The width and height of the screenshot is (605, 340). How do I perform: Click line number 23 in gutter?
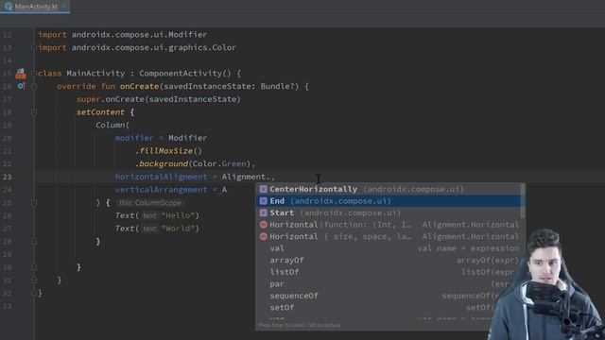coord(8,177)
